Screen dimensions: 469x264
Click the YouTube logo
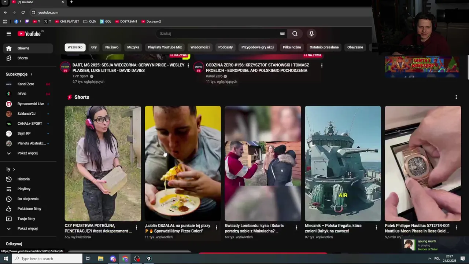(x=29, y=34)
